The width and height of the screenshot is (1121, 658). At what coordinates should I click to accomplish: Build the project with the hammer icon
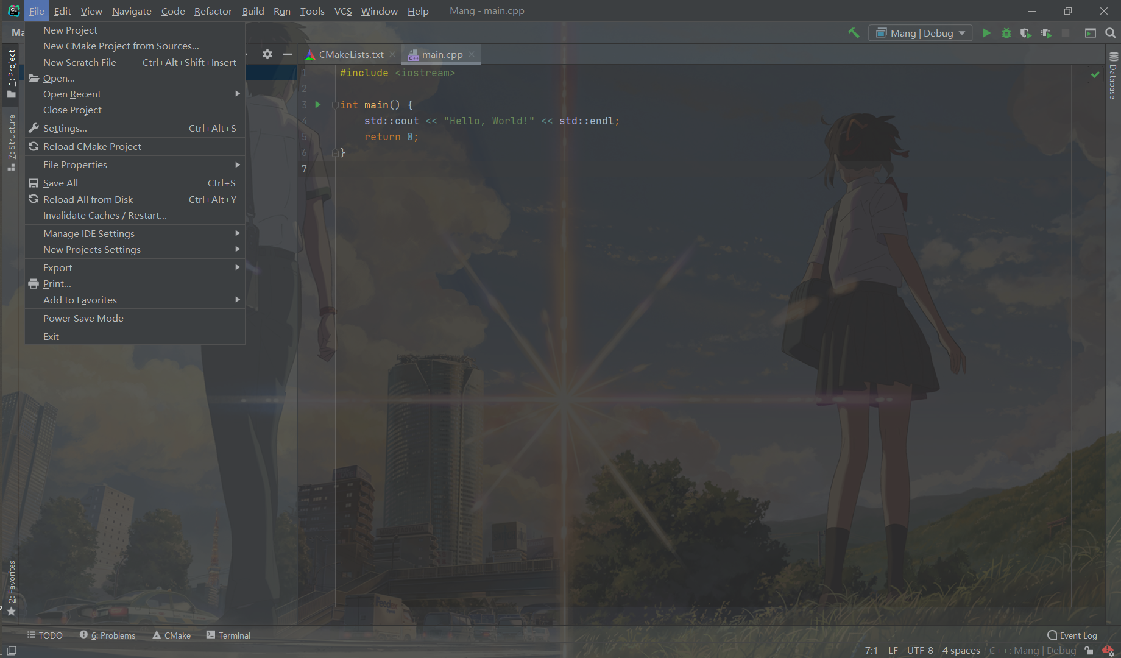(854, 32)
